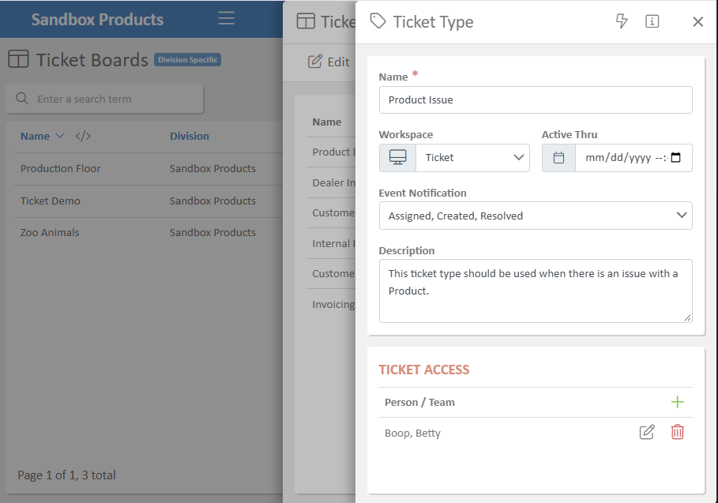Click the search magnifier icon

(x=22, y=99)
